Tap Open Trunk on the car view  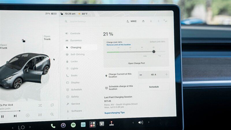tap(47, 38)
